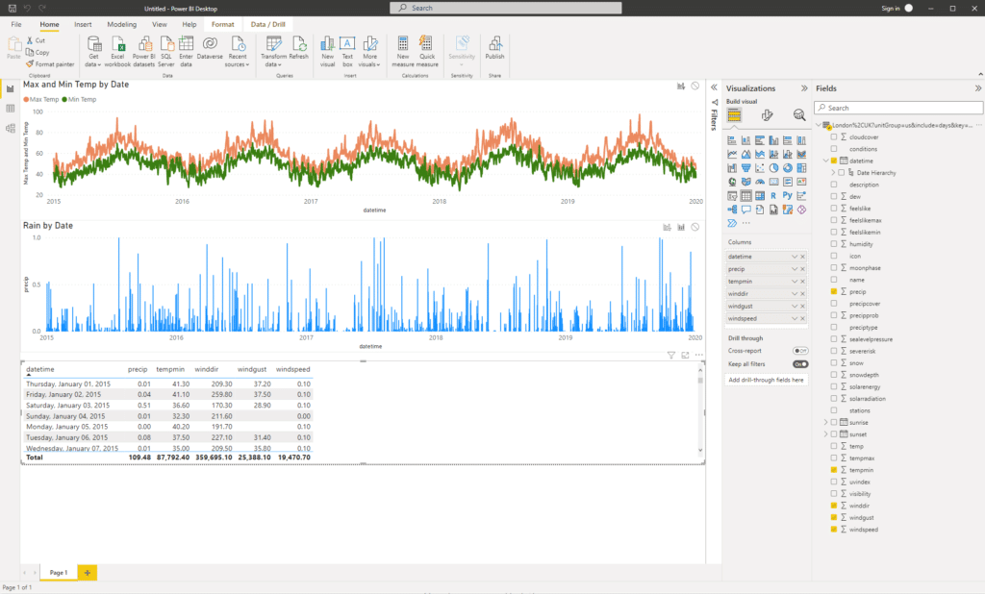Select the Python visual icon
This screenshot has height=594, width=985.
(789, 195)
